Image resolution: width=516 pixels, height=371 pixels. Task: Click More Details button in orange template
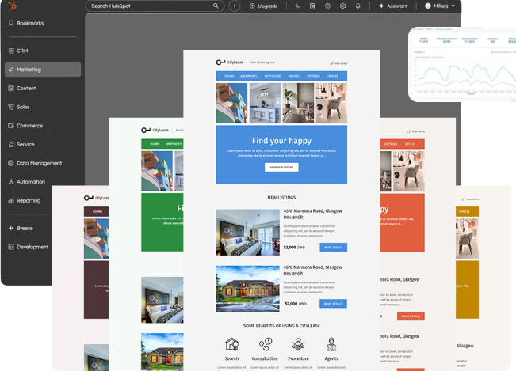[411, 316]
